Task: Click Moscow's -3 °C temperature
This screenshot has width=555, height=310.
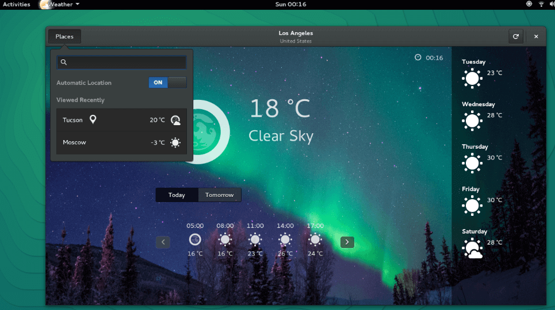Action: pos(158,142)
